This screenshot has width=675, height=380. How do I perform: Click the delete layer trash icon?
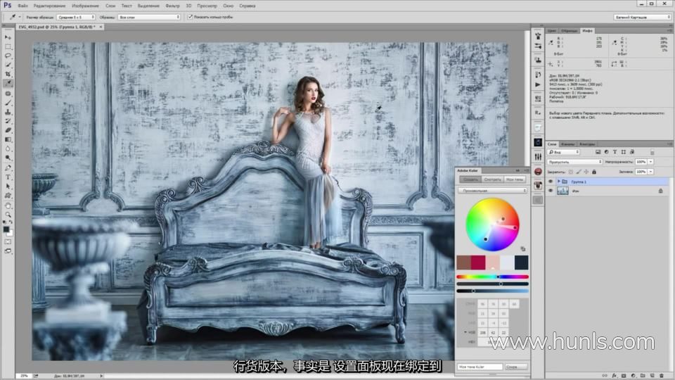coord(661,375)
